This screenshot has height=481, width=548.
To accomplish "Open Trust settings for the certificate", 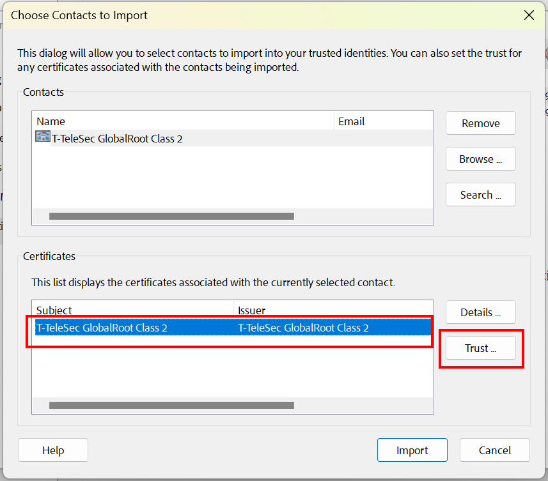I will [x=480, y=347].
